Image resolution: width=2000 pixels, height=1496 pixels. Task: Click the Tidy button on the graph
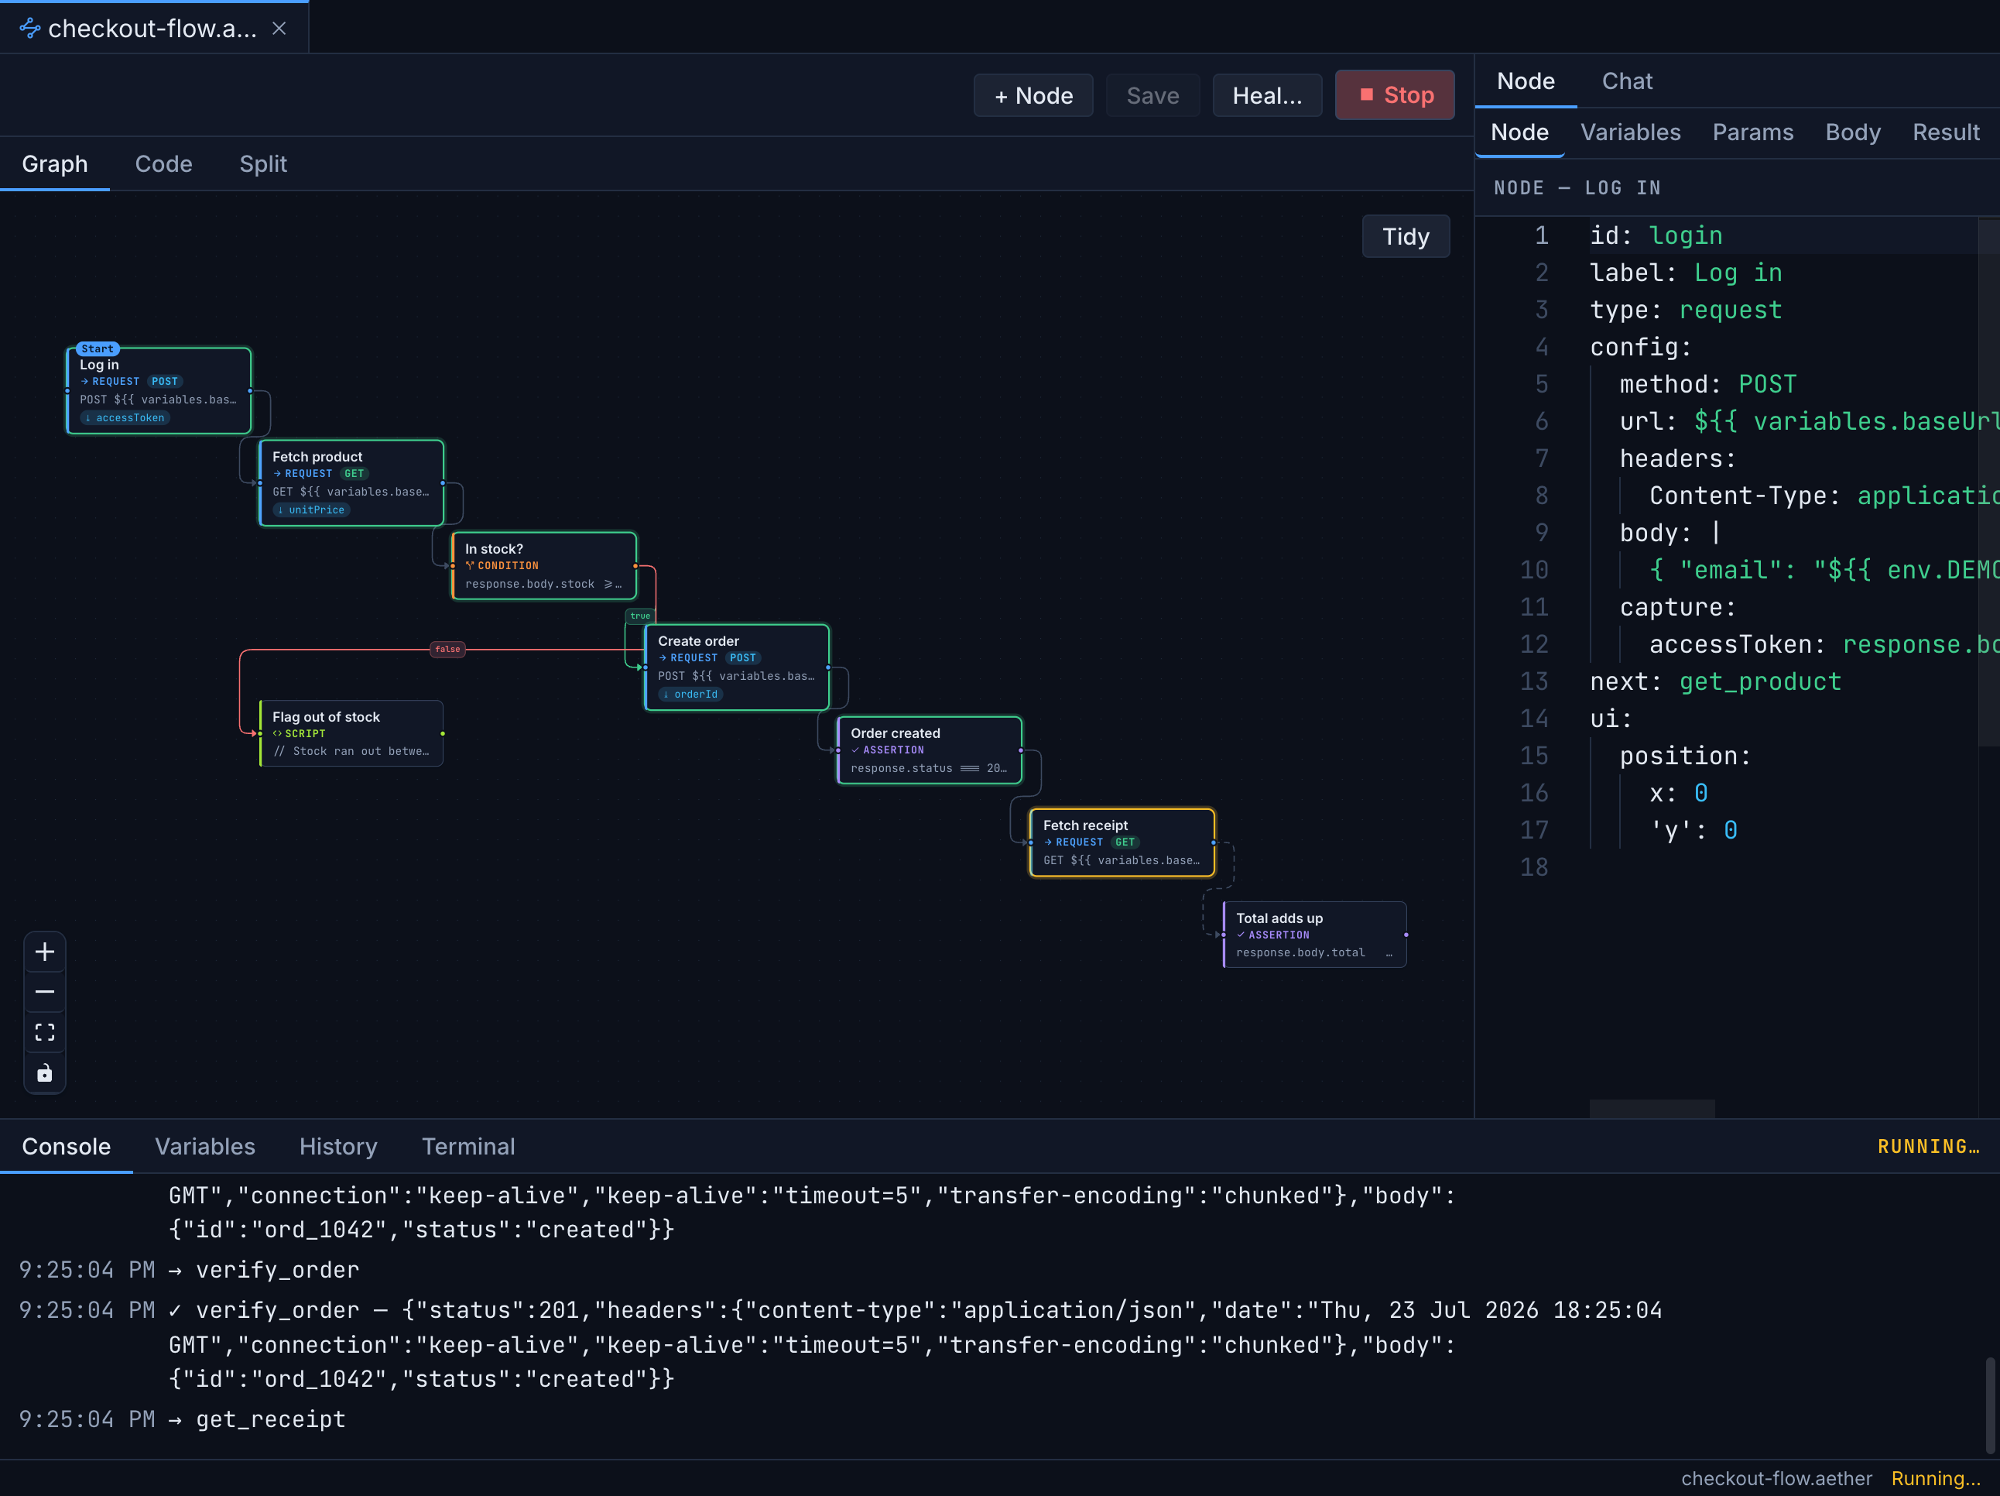click(x=1405, y=236)
